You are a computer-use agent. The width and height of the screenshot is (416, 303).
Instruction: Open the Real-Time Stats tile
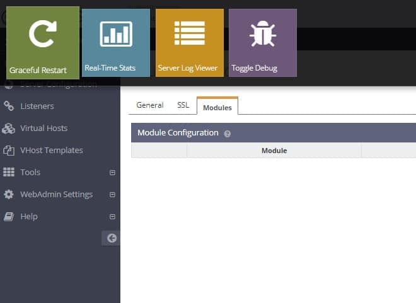116,42
